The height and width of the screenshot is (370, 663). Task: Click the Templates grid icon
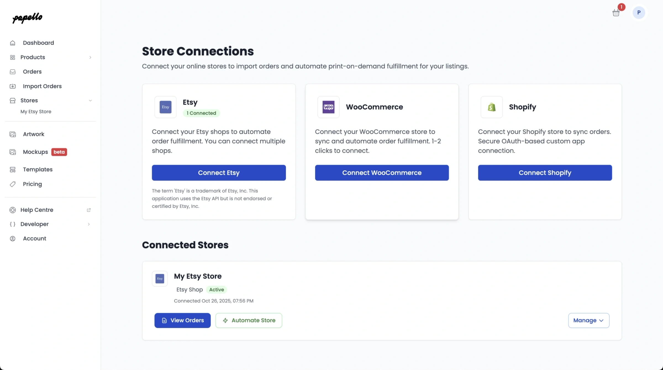pos(13,170)
